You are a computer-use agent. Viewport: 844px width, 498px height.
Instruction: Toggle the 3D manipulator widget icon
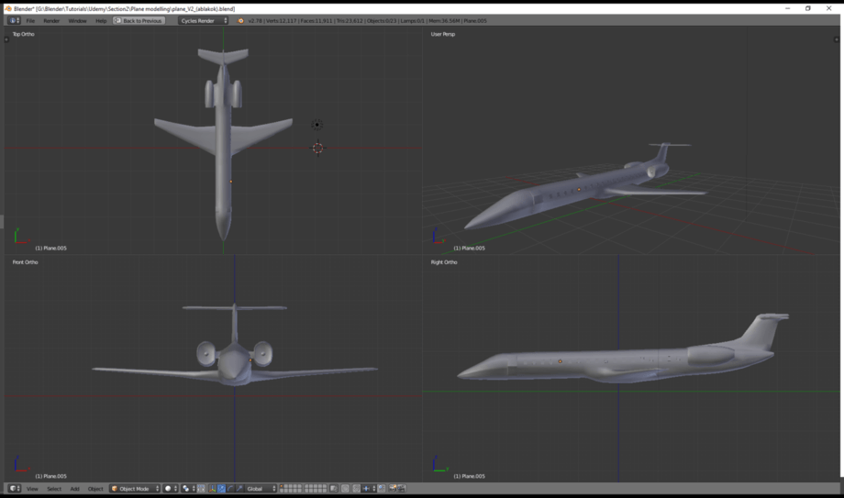point(212,488)
